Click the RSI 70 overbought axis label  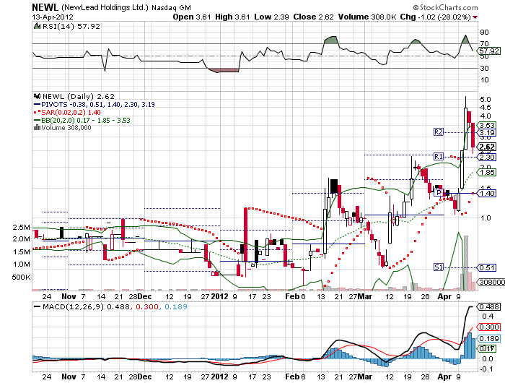(484, 43)
